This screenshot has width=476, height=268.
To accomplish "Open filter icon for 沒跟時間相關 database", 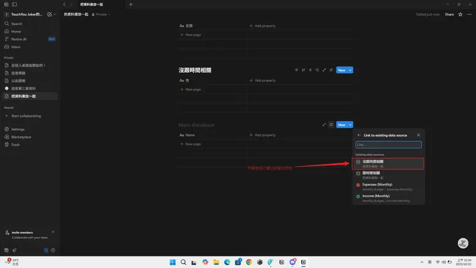I will [297, 70].
